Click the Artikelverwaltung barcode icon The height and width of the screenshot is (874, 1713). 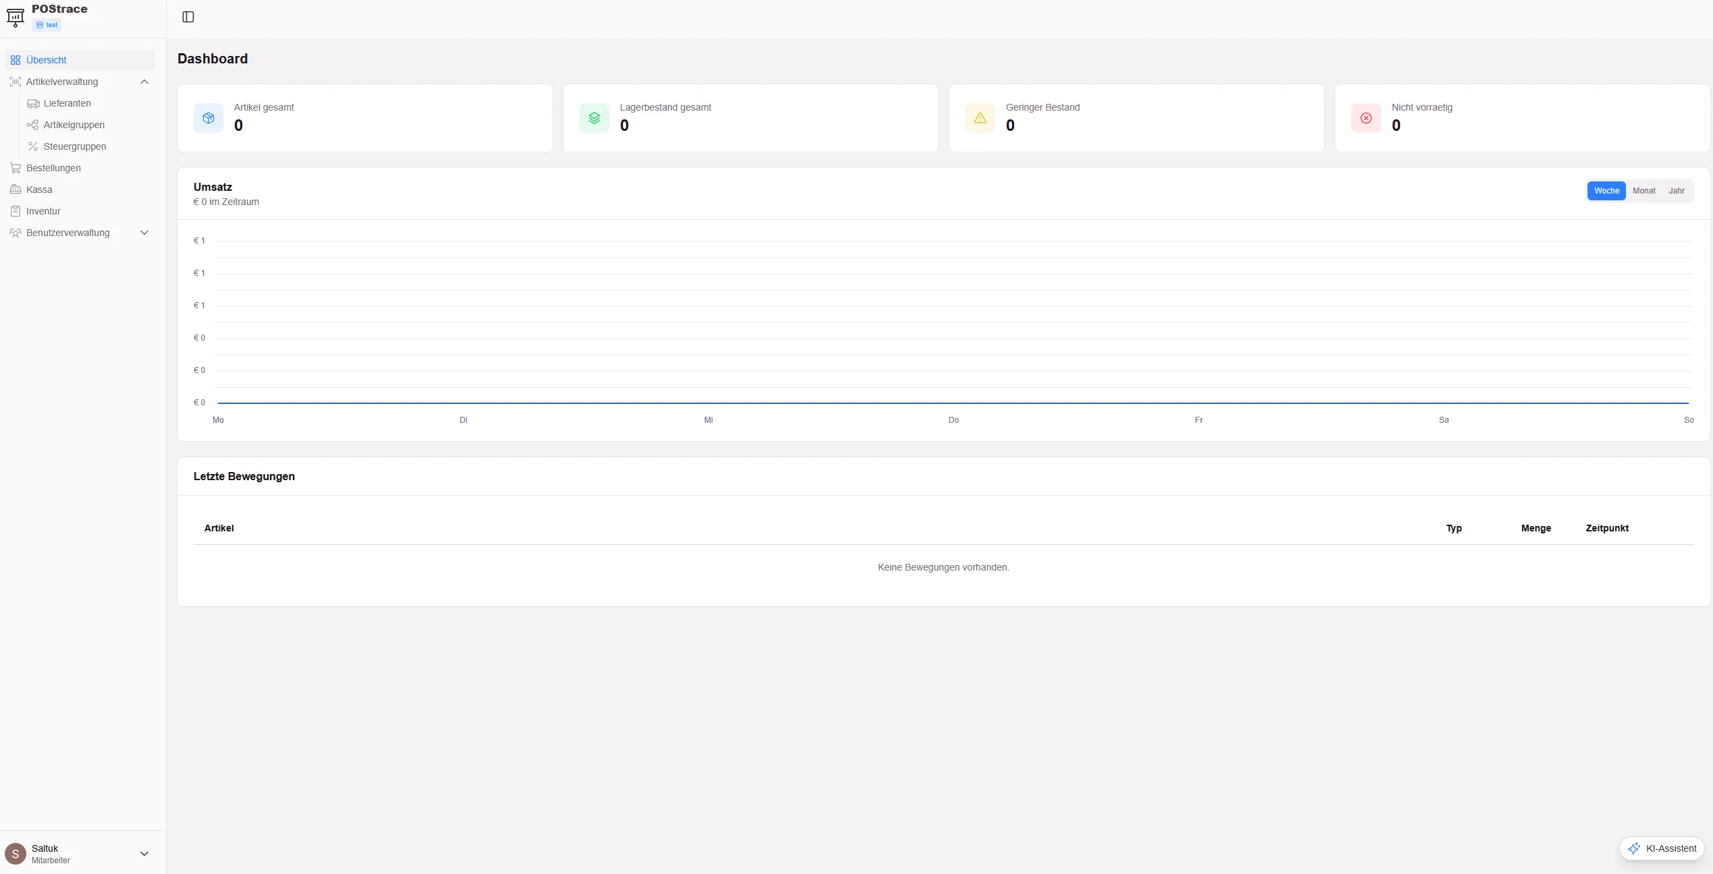pos(16,82)
